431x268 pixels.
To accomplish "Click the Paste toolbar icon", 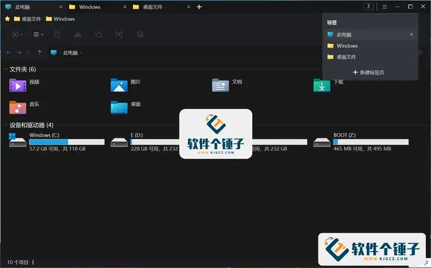I will point(98,34).
